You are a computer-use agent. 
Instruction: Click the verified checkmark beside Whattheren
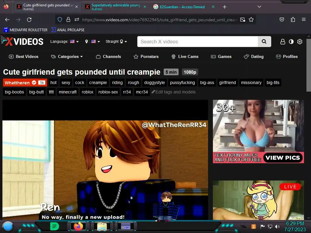pyautogui.click(x=34, y=83)
